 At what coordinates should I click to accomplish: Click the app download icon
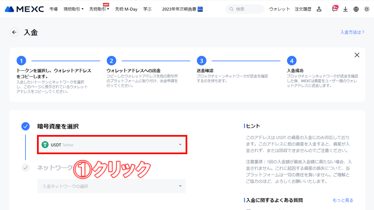click(x=345, y=9)
